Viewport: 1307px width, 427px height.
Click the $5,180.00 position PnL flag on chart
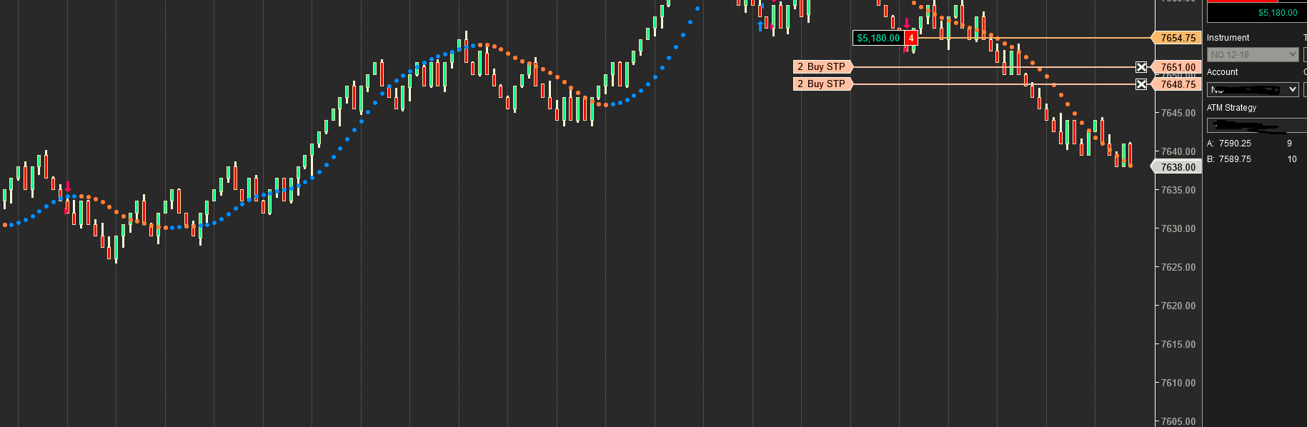pos(878,38)
